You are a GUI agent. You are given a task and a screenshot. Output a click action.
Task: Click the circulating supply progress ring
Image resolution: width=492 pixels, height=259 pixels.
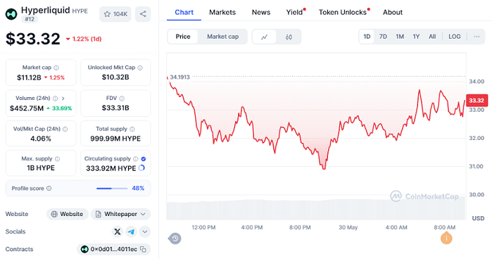point(141,168)
